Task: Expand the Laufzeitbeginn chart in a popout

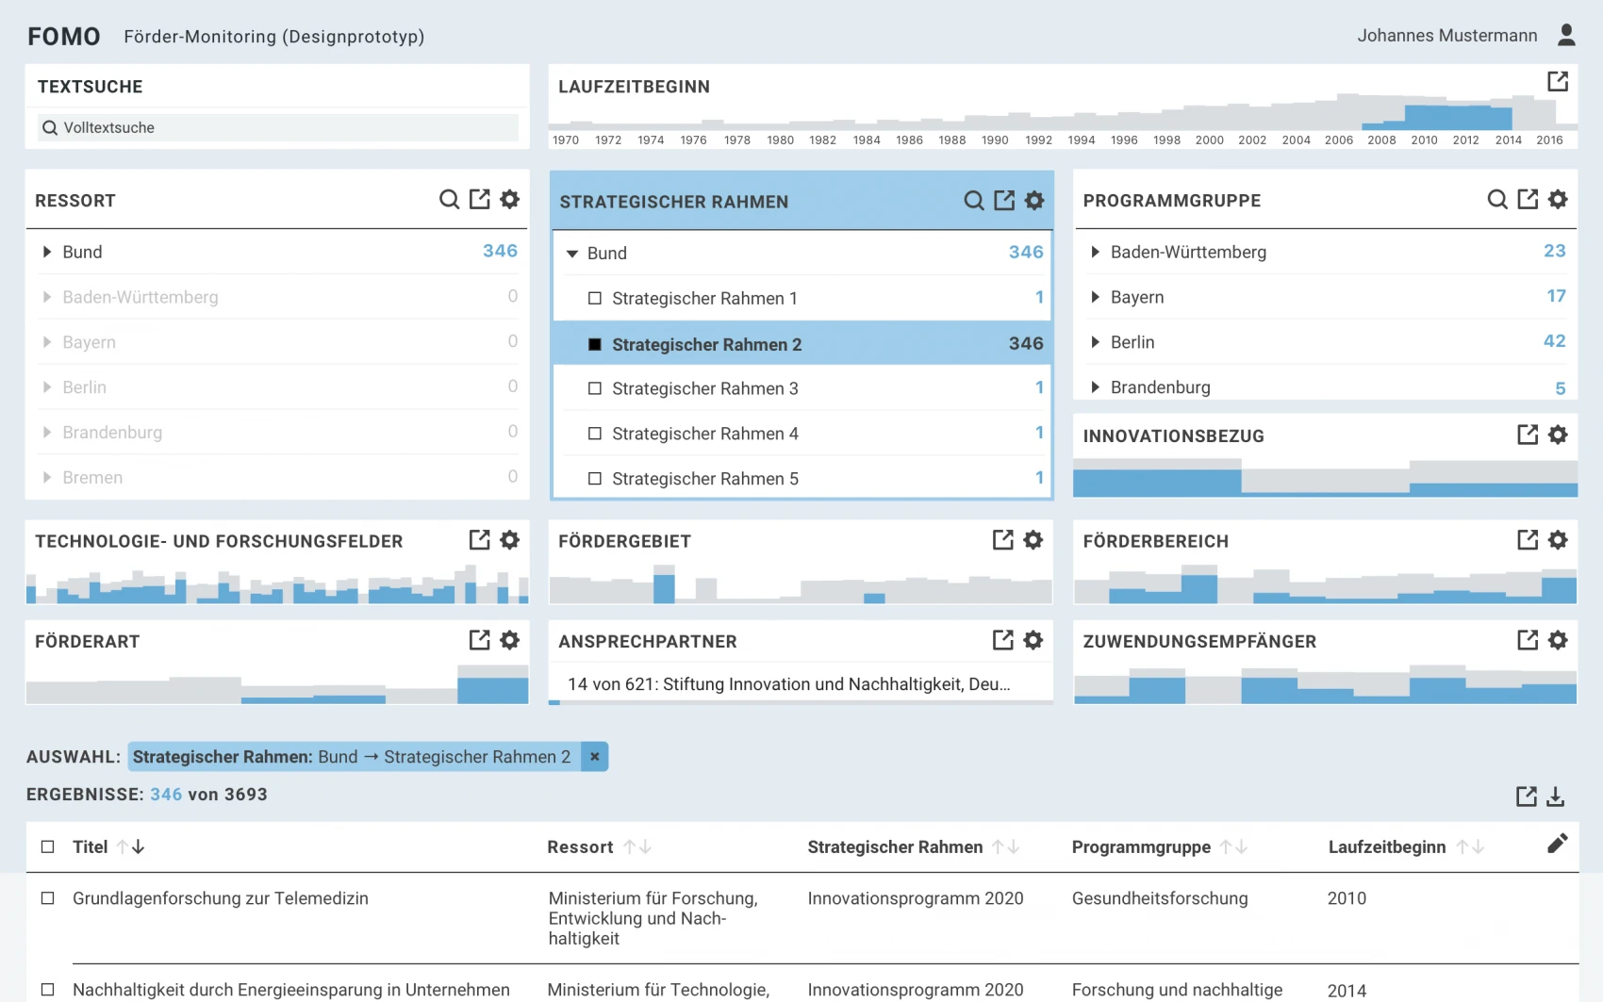Action: click(x=1558, y=82)
